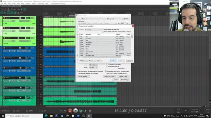Open the FX button on Back 2 track
This screenshot has width=211, height=118.
coord(28,28)
